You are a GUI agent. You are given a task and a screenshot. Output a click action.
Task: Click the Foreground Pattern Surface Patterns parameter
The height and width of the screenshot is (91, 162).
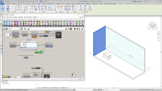[26, 57]
